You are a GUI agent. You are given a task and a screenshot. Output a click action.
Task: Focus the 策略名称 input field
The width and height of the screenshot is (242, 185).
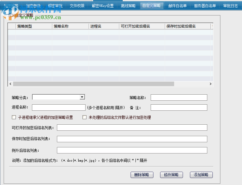(x=179, y=97)
